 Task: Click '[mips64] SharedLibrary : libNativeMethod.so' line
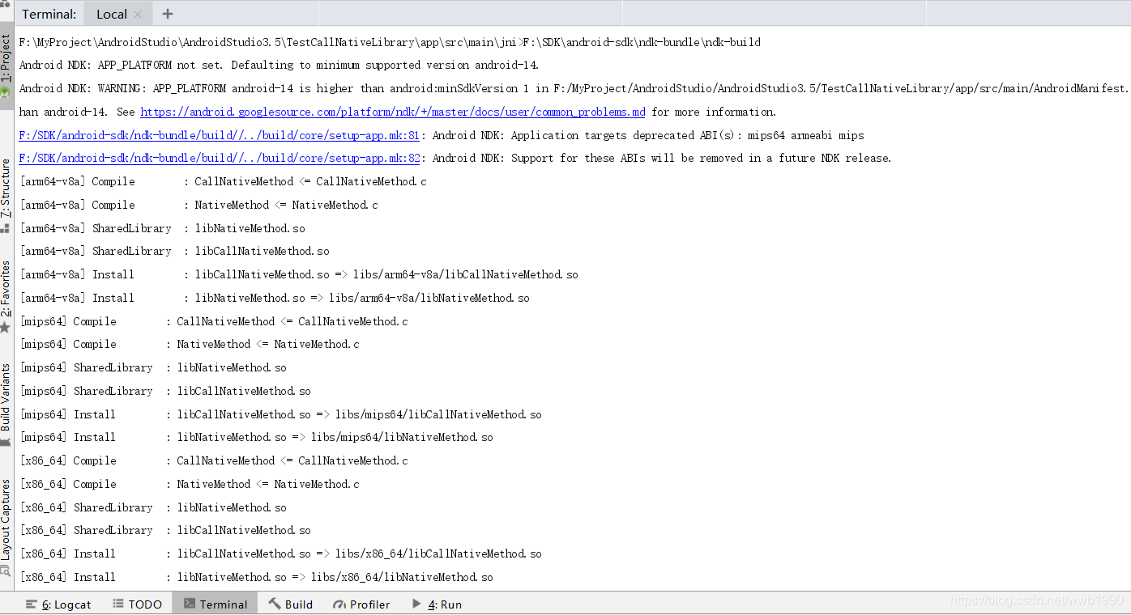[153, 367]
